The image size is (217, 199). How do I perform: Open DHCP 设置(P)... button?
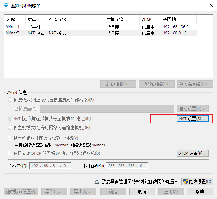pyautogui.click(x=193, y=153)
